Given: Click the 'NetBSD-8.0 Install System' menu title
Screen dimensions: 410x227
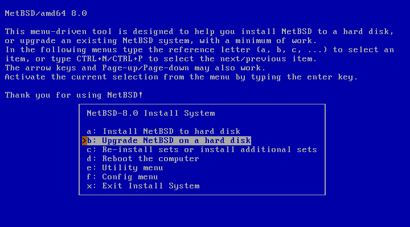Looking at the screenshot, I should [150, 113].
